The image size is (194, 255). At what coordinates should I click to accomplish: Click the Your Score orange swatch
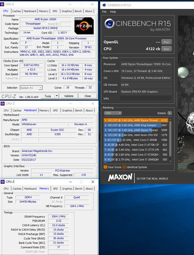tap(105, 167)
